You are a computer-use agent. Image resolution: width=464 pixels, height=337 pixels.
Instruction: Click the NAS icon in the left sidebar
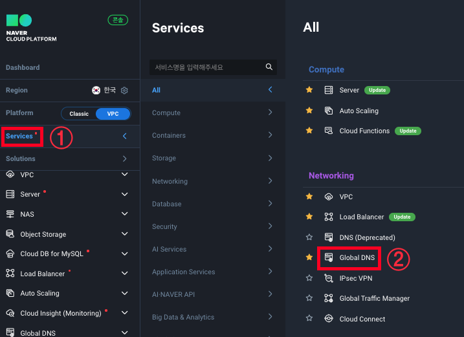(10, 214)
